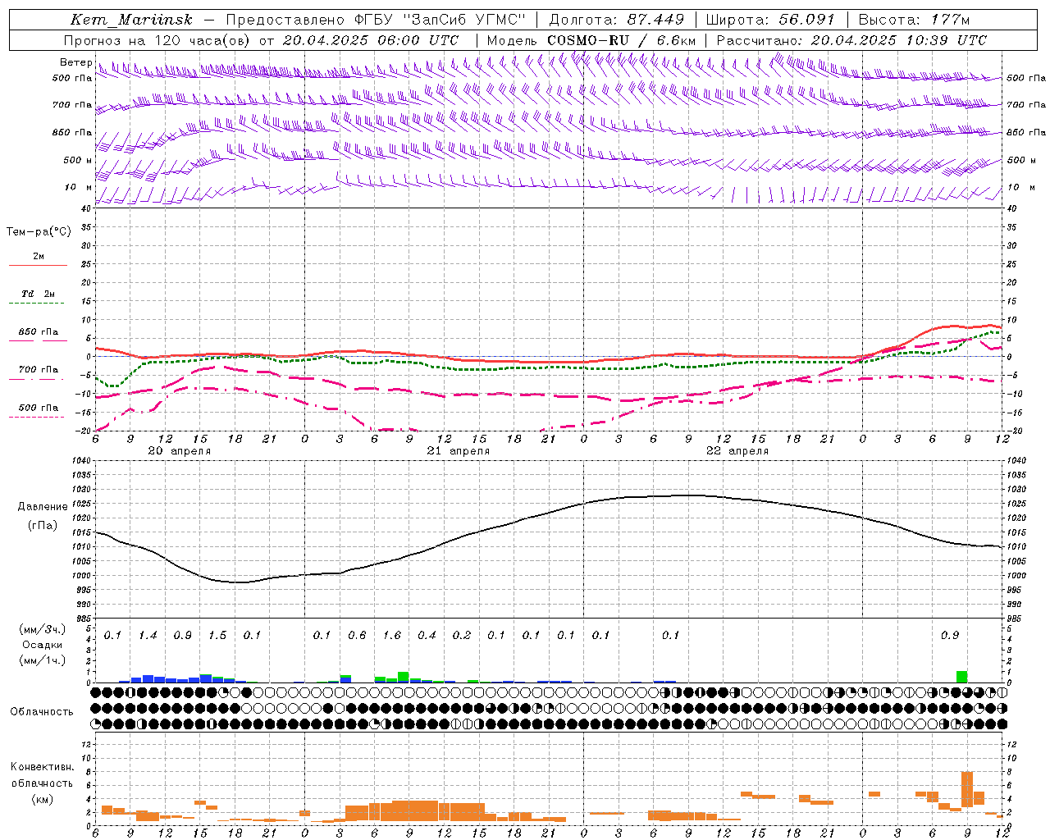
Task: Click the 'Широта: 56.091' value
Action: point(770,20)
